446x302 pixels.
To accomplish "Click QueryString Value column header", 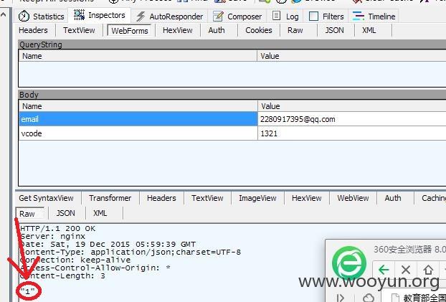I will (x=351, y=56).
